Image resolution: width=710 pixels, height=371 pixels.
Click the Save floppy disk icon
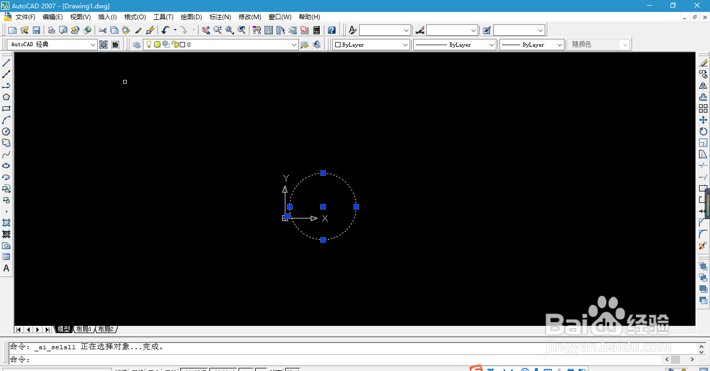36,30
